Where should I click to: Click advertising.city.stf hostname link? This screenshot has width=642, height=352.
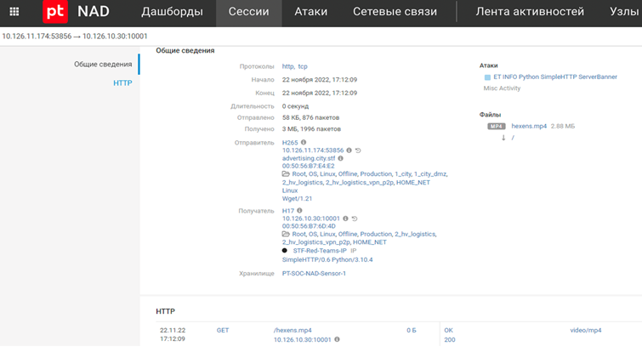click(x=309, y=158)
